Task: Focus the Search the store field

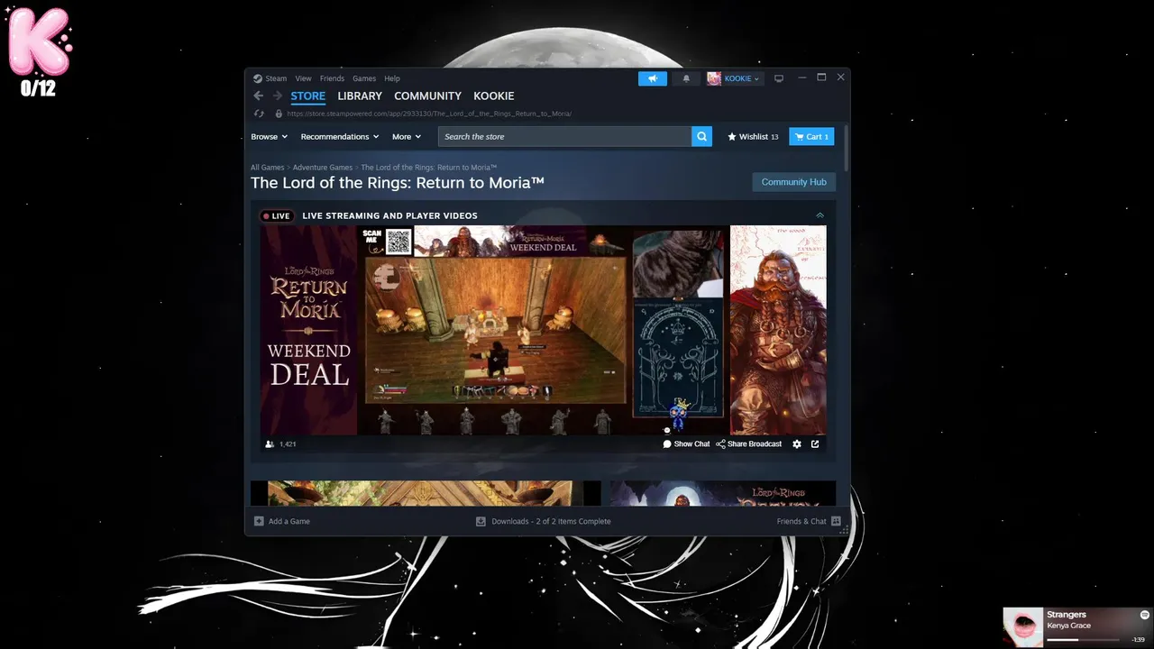Action: [x=565, y=136]
